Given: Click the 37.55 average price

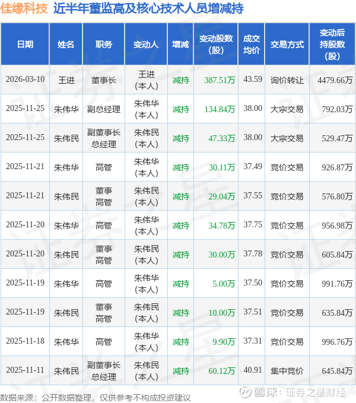Looking at the screenshot, I should [x=253, y=195].
